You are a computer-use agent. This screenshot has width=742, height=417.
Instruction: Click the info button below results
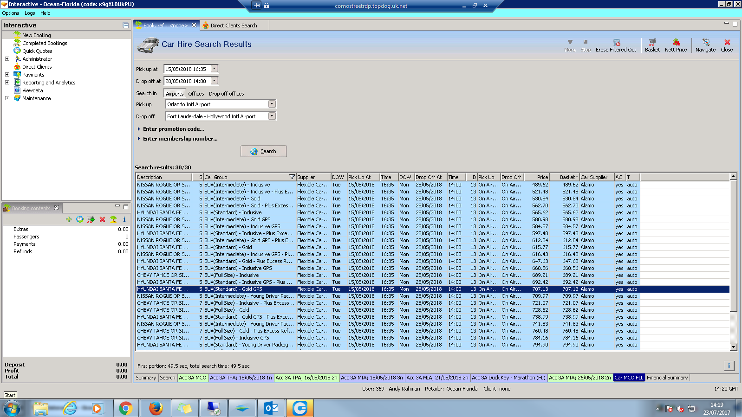[x=729, y=366]
